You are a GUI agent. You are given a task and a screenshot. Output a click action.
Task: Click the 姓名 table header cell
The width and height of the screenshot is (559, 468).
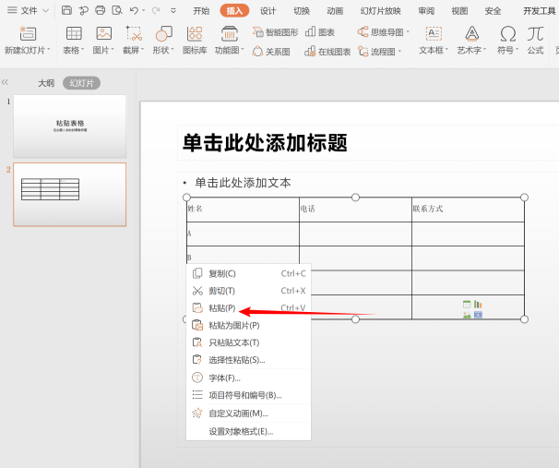point(243,209)
